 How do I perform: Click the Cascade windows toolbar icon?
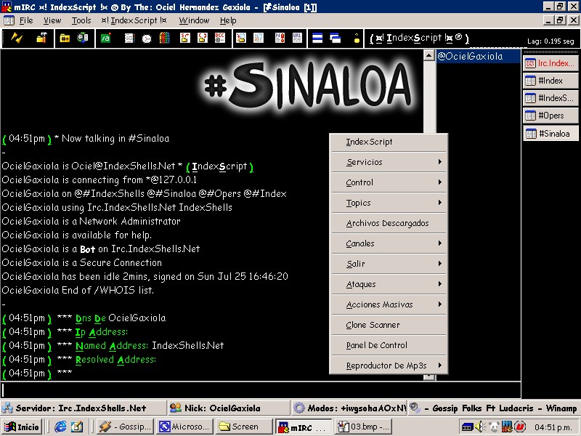pos(335,38)
